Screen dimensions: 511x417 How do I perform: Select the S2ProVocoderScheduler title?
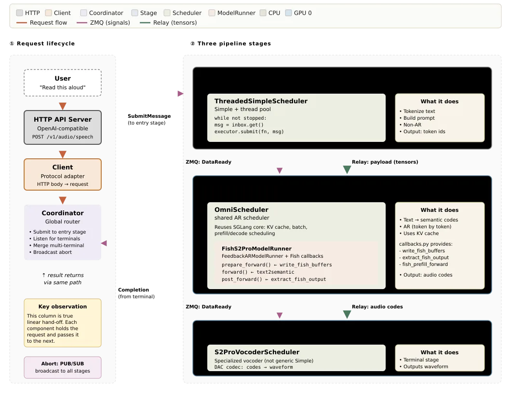tap(257, 352)
